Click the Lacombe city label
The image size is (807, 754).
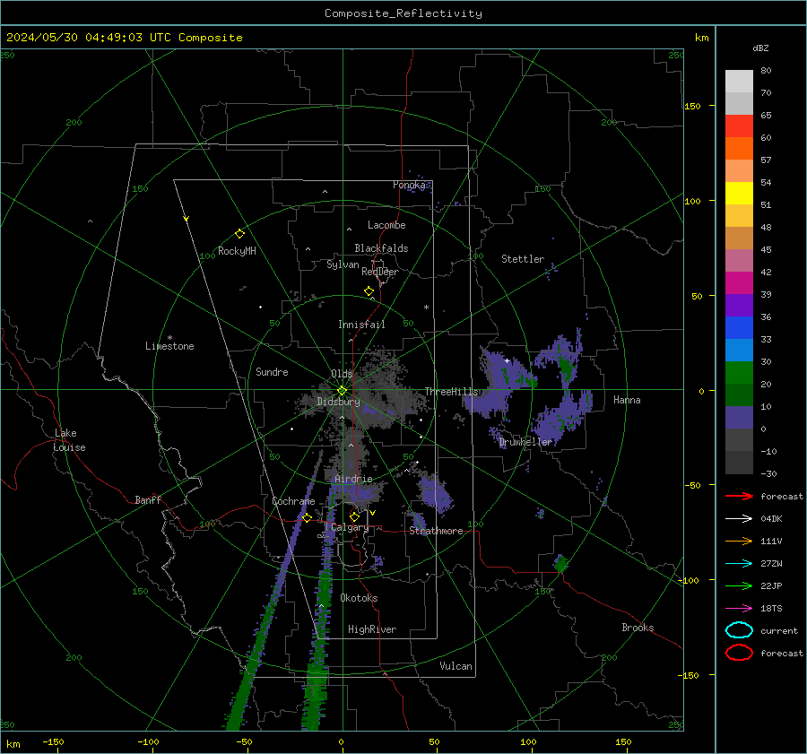(386, 225)
